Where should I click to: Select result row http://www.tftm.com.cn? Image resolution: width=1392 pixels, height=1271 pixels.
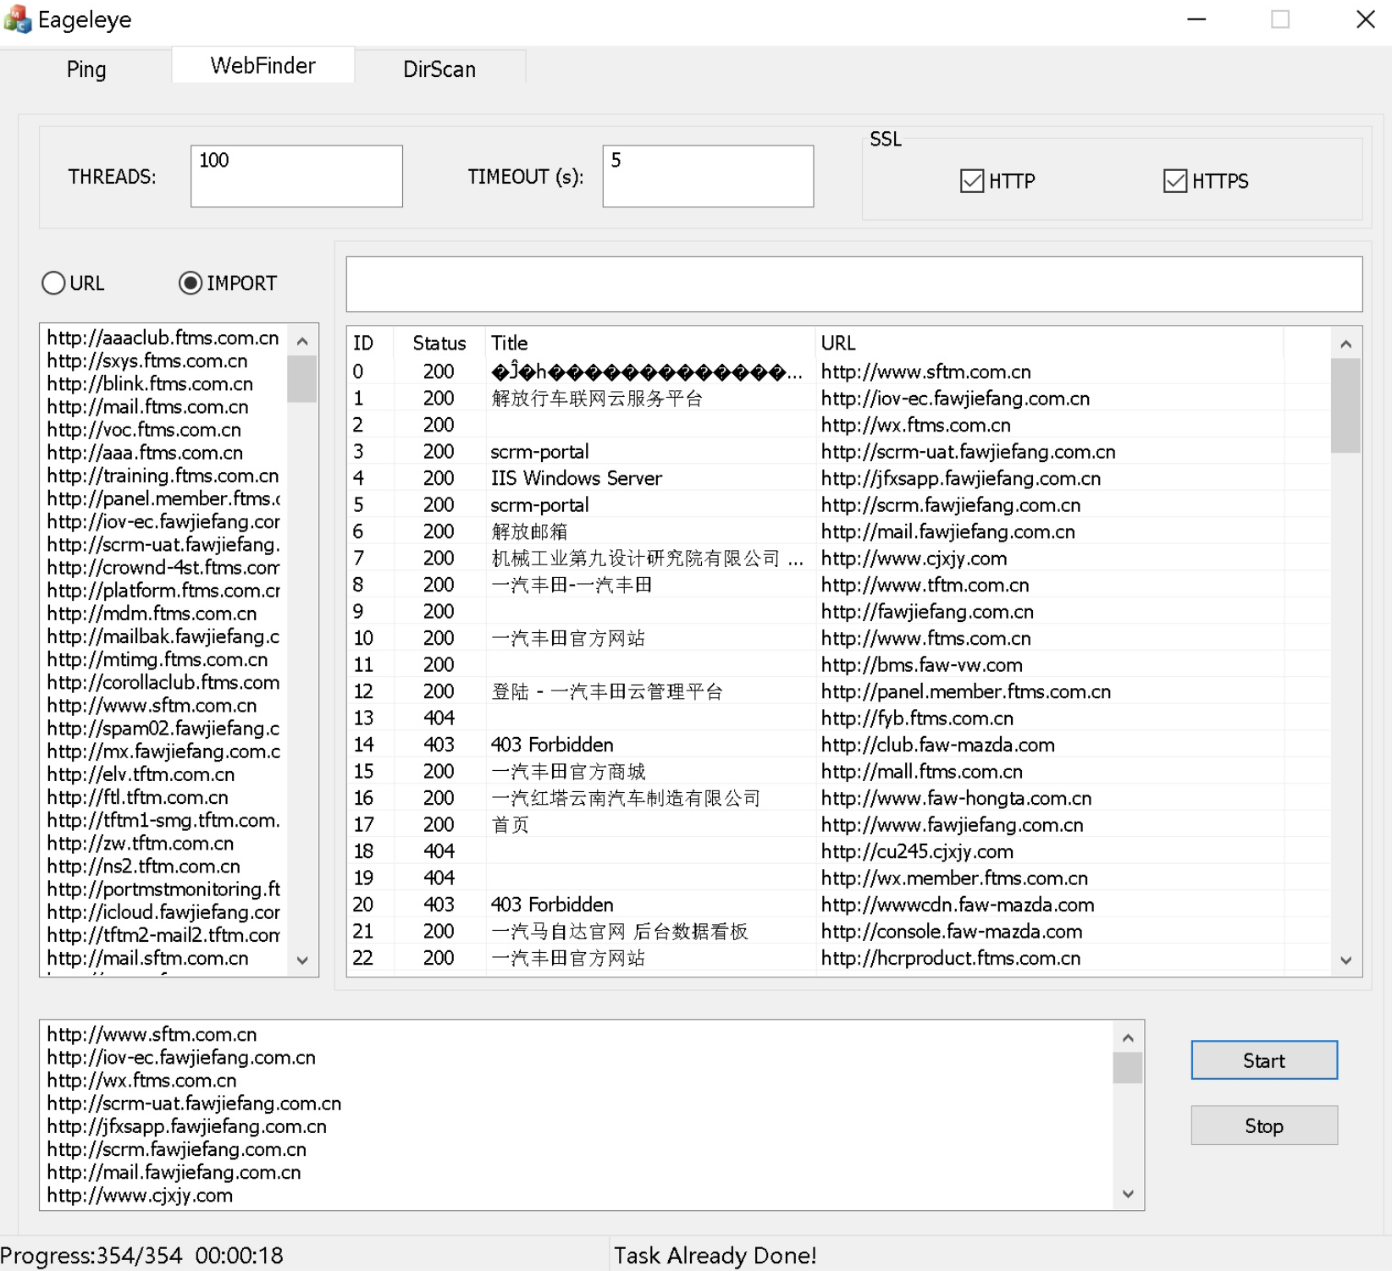838,585
